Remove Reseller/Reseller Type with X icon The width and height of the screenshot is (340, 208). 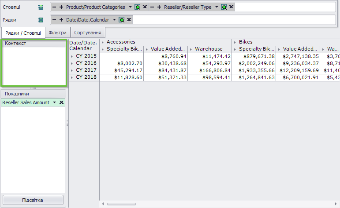point(232,7)
